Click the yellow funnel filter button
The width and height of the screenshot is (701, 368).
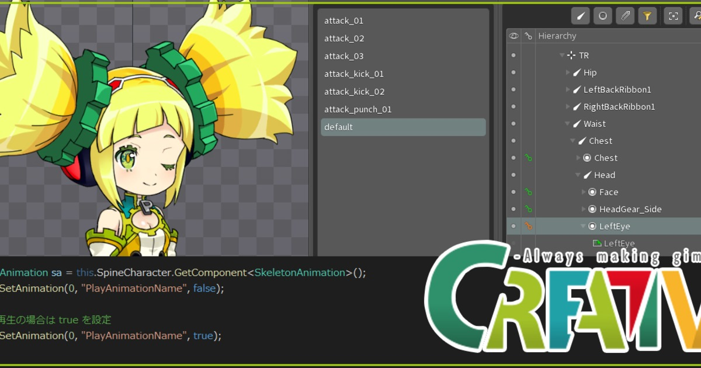click(x=647, y=16)
